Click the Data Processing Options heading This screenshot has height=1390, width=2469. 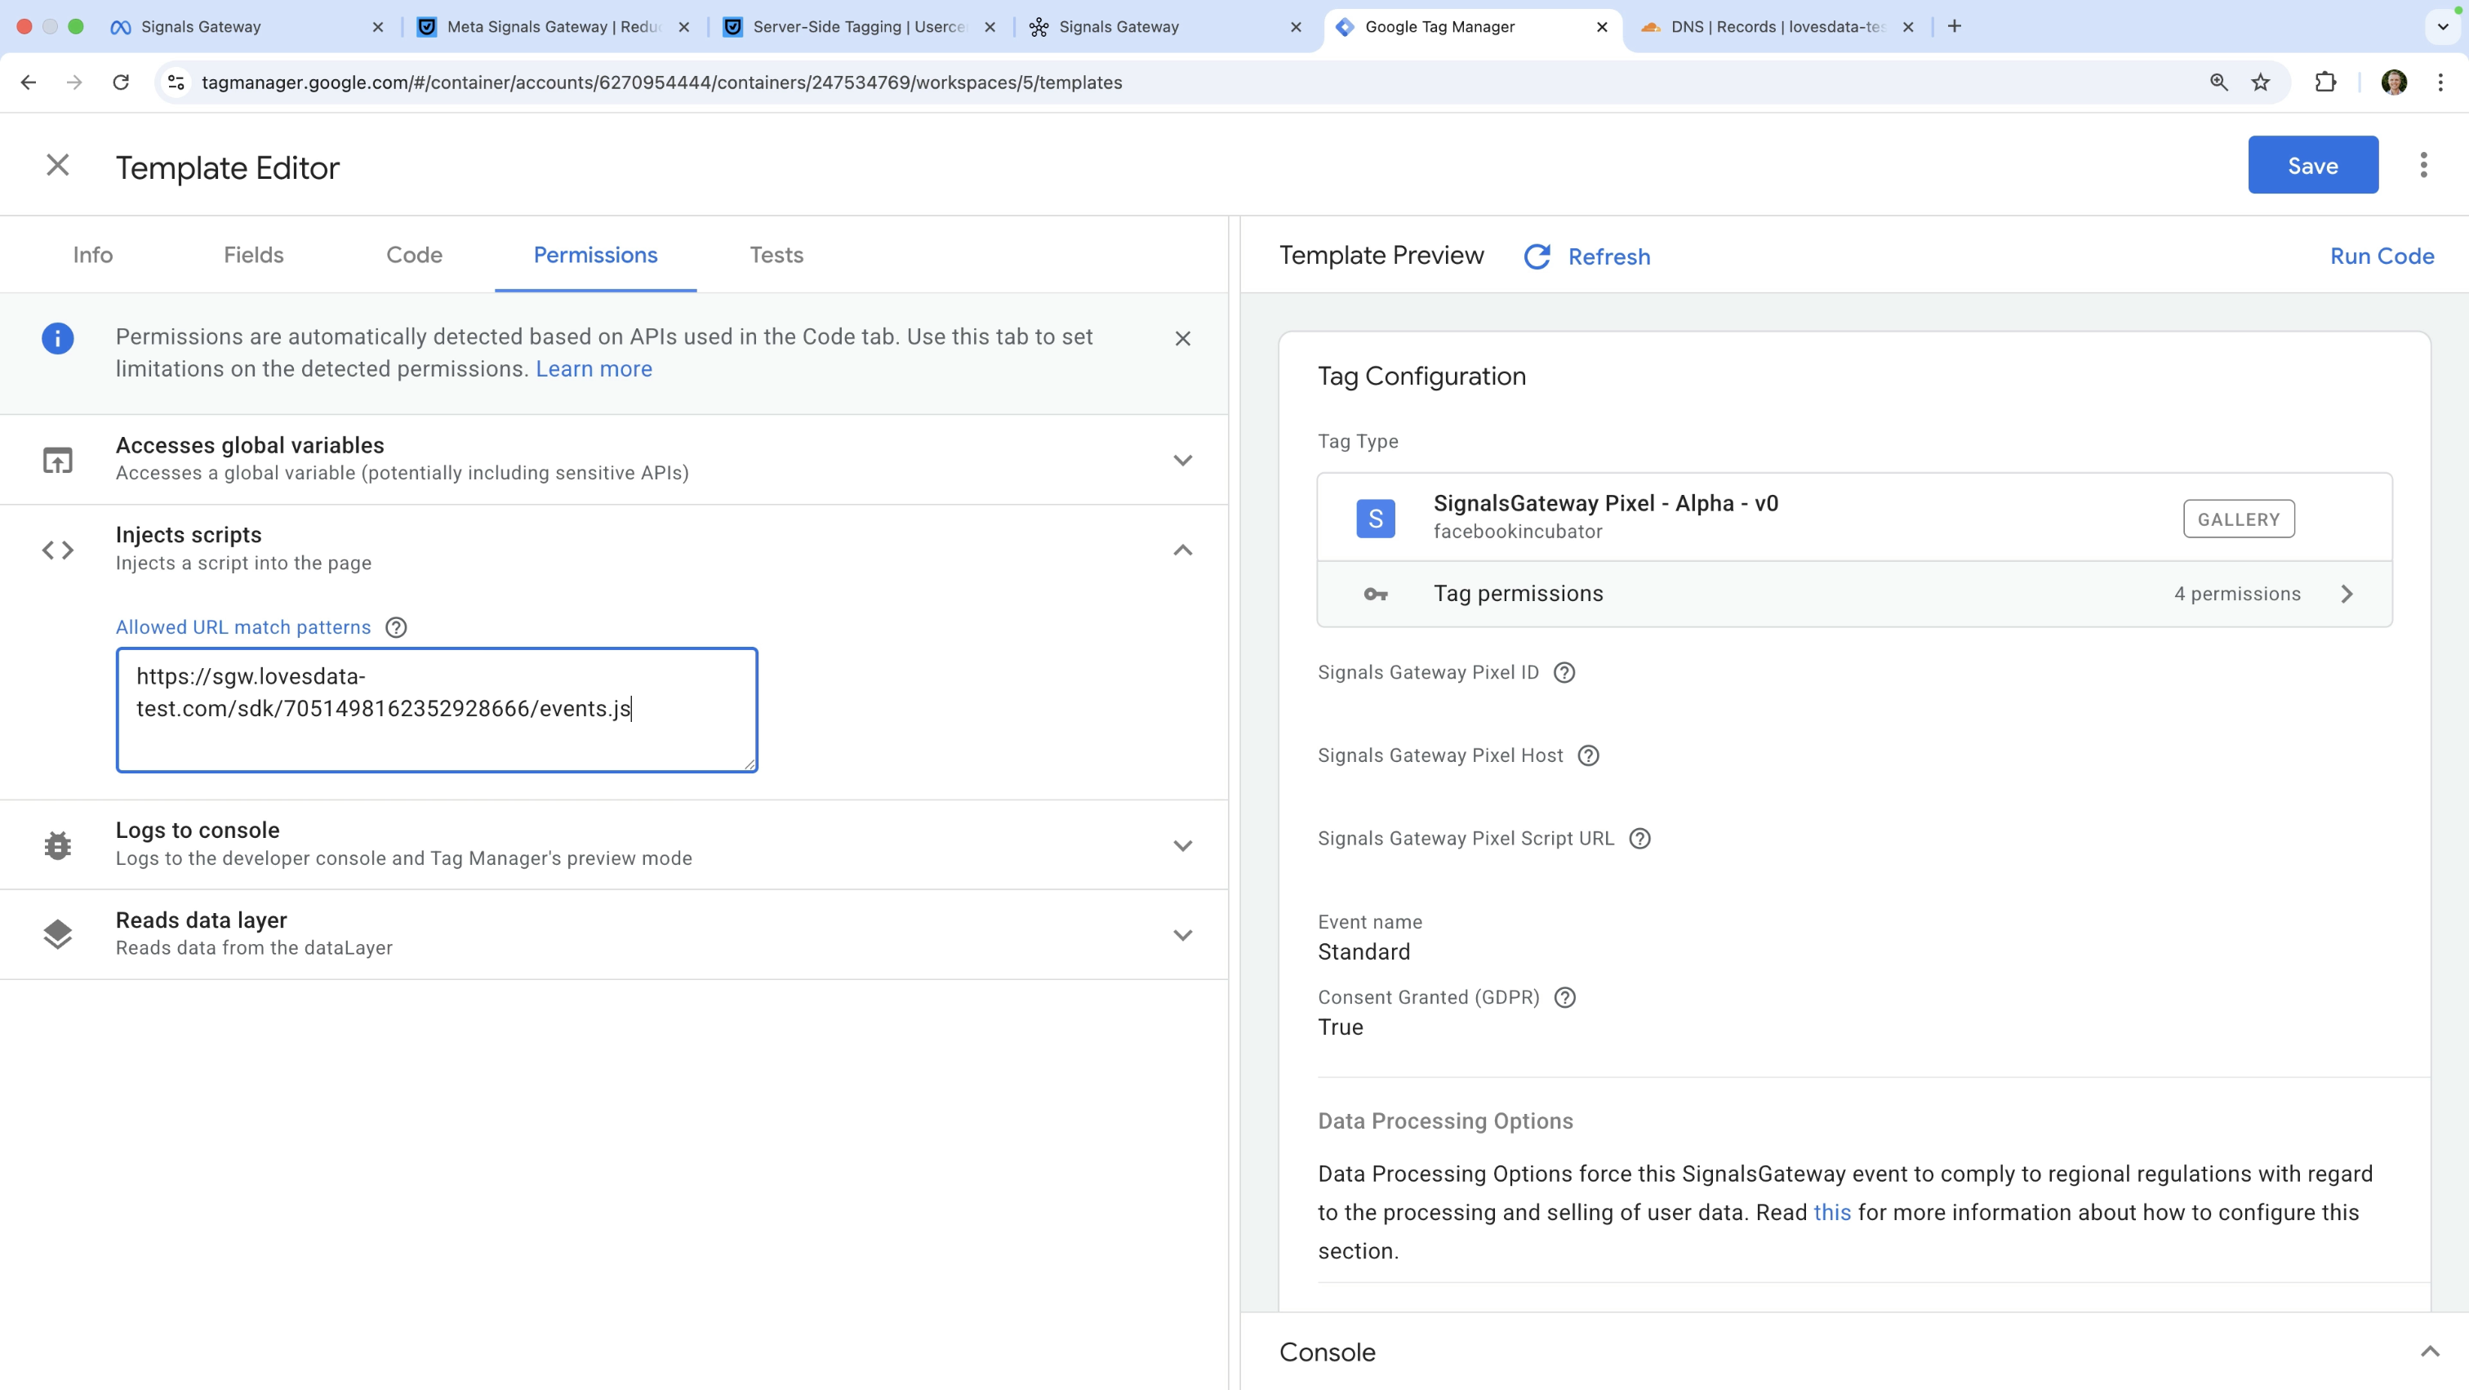pyautogui.click(x=1445, y=1120)
